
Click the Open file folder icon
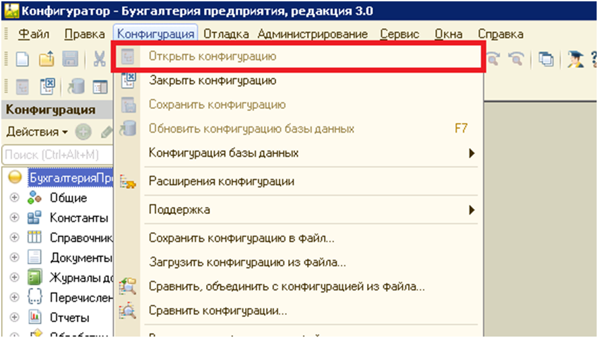click(46, 59)
